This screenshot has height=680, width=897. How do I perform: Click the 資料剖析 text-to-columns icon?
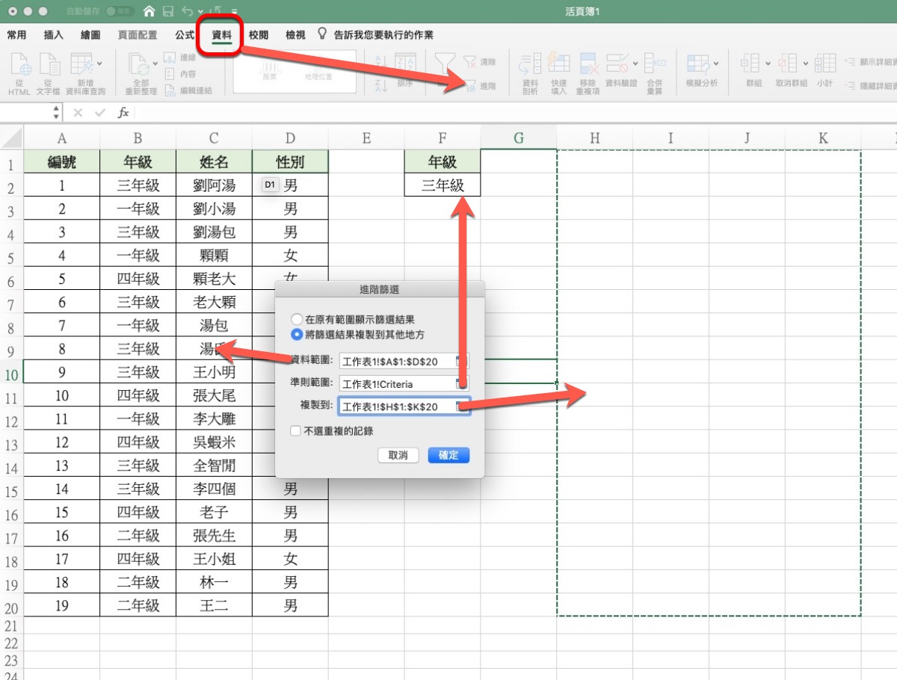coord(530,65)
